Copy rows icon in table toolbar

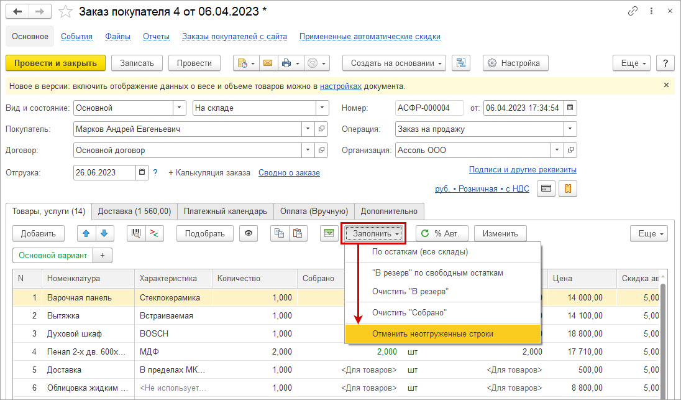[279, 233]
